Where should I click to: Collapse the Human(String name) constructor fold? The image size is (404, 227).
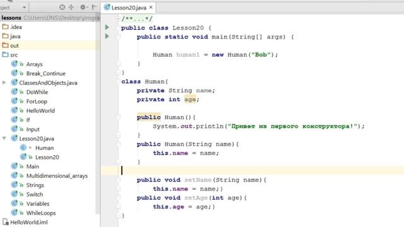(x=118, y=144)
